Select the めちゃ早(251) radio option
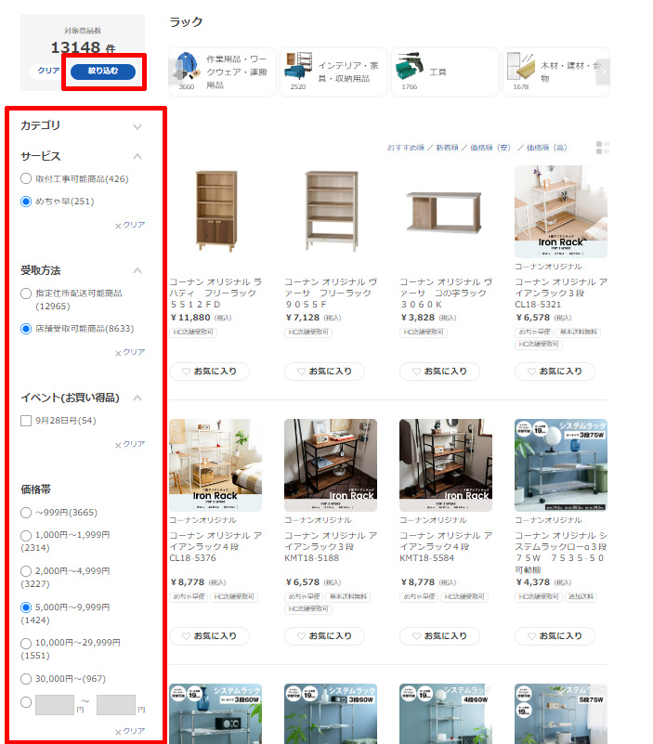The image size is (653, 744). click(x=26, y=202)
